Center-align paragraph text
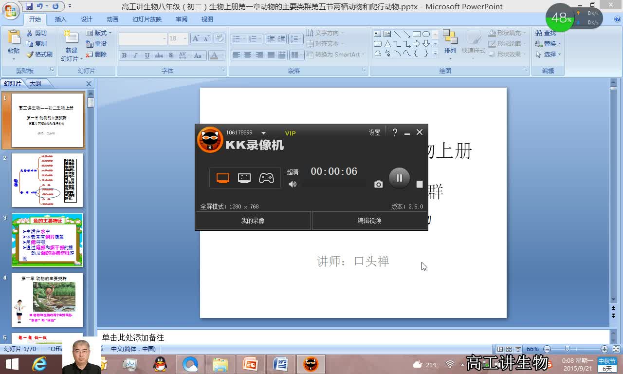The height and width of the screenshot is (374, 623). point(248,55)
